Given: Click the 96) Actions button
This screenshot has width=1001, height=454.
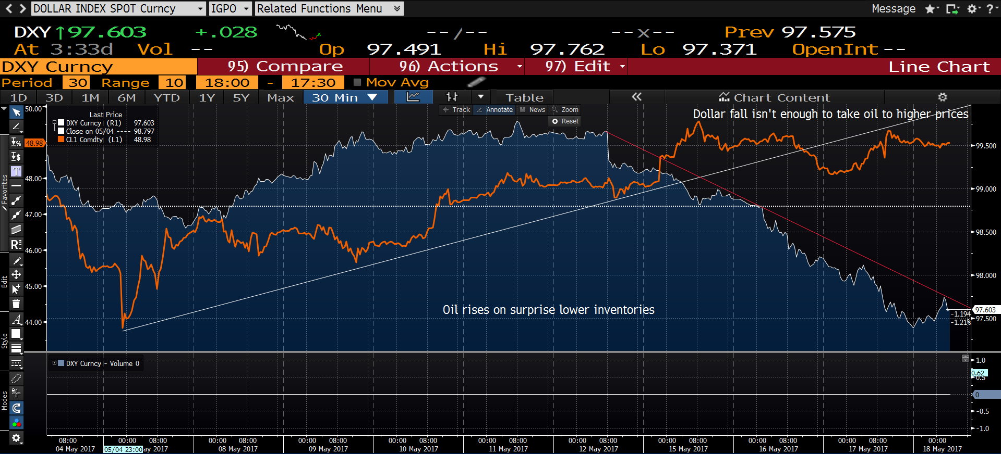Looking at the screenshot, I should coord(448,67).
